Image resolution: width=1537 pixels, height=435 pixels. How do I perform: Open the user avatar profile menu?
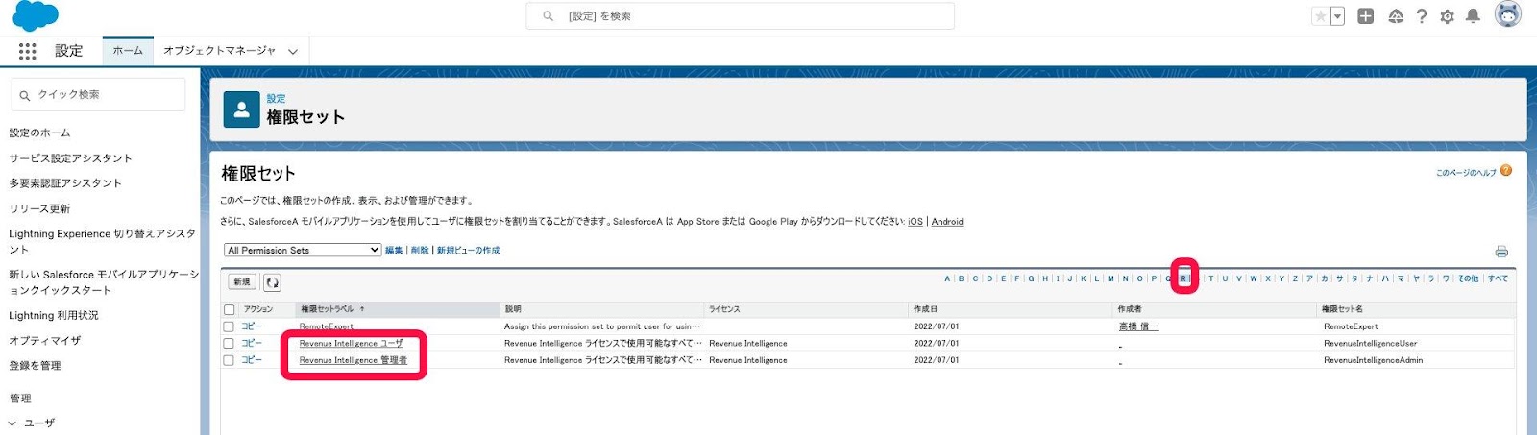[x=1508, y=14]
